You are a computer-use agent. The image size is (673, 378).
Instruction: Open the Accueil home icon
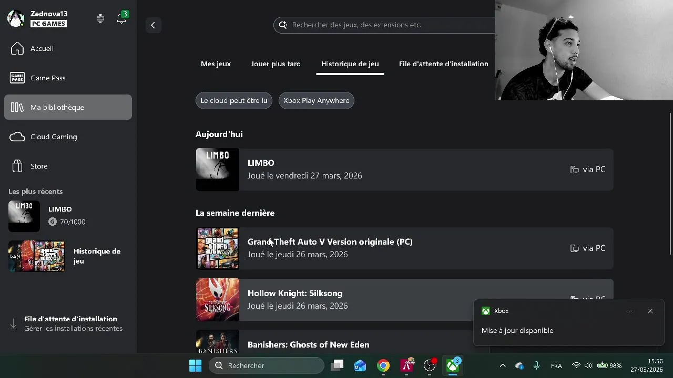(17, 48)
